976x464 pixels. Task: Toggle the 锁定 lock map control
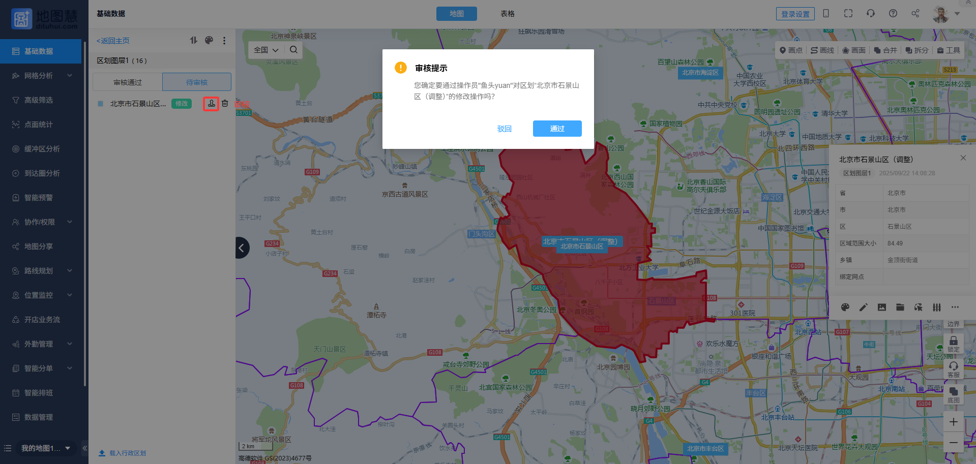click(x=954, y=344)
